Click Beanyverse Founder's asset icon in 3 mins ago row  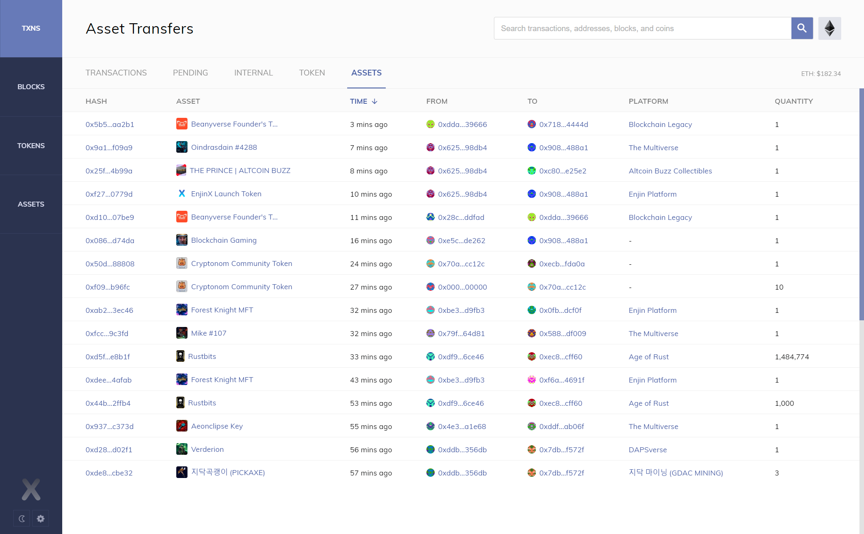[182, 124]
